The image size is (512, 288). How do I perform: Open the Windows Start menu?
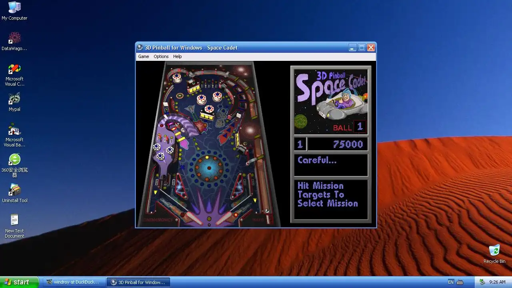click(20, 282)
